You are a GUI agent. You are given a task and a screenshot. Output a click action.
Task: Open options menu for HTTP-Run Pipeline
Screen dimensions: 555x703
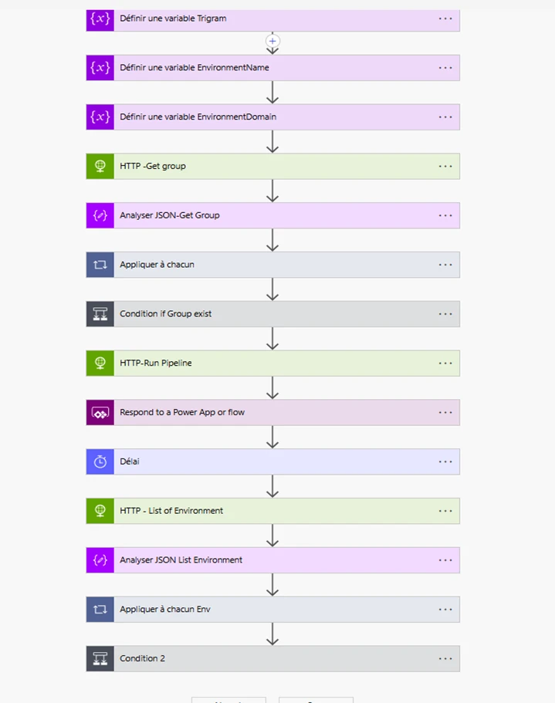(x=445, y=363)
